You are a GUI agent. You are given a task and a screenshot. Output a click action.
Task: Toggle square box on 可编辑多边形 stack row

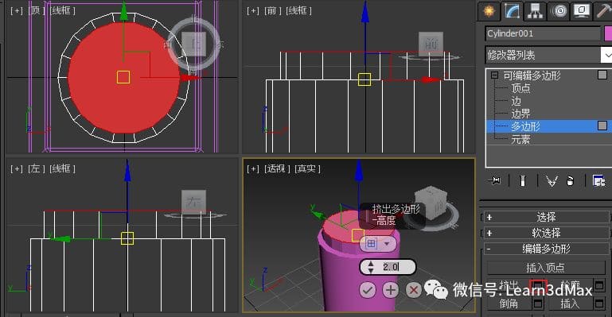(602, 75)
